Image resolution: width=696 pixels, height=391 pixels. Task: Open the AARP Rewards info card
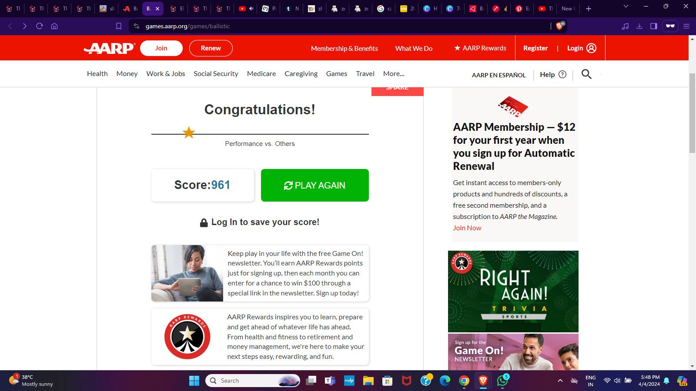(x=260, y=337)
